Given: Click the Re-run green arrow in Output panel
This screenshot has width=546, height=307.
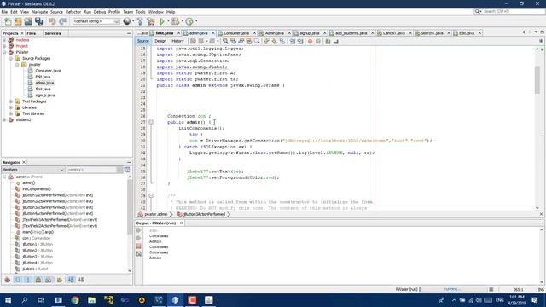Looking at the screenshot, I should [x=138, y=230].
